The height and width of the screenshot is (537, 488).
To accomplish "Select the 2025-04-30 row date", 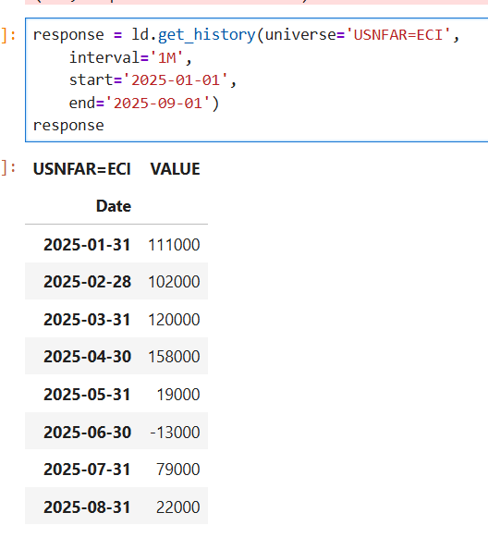I will coord(87,357).
